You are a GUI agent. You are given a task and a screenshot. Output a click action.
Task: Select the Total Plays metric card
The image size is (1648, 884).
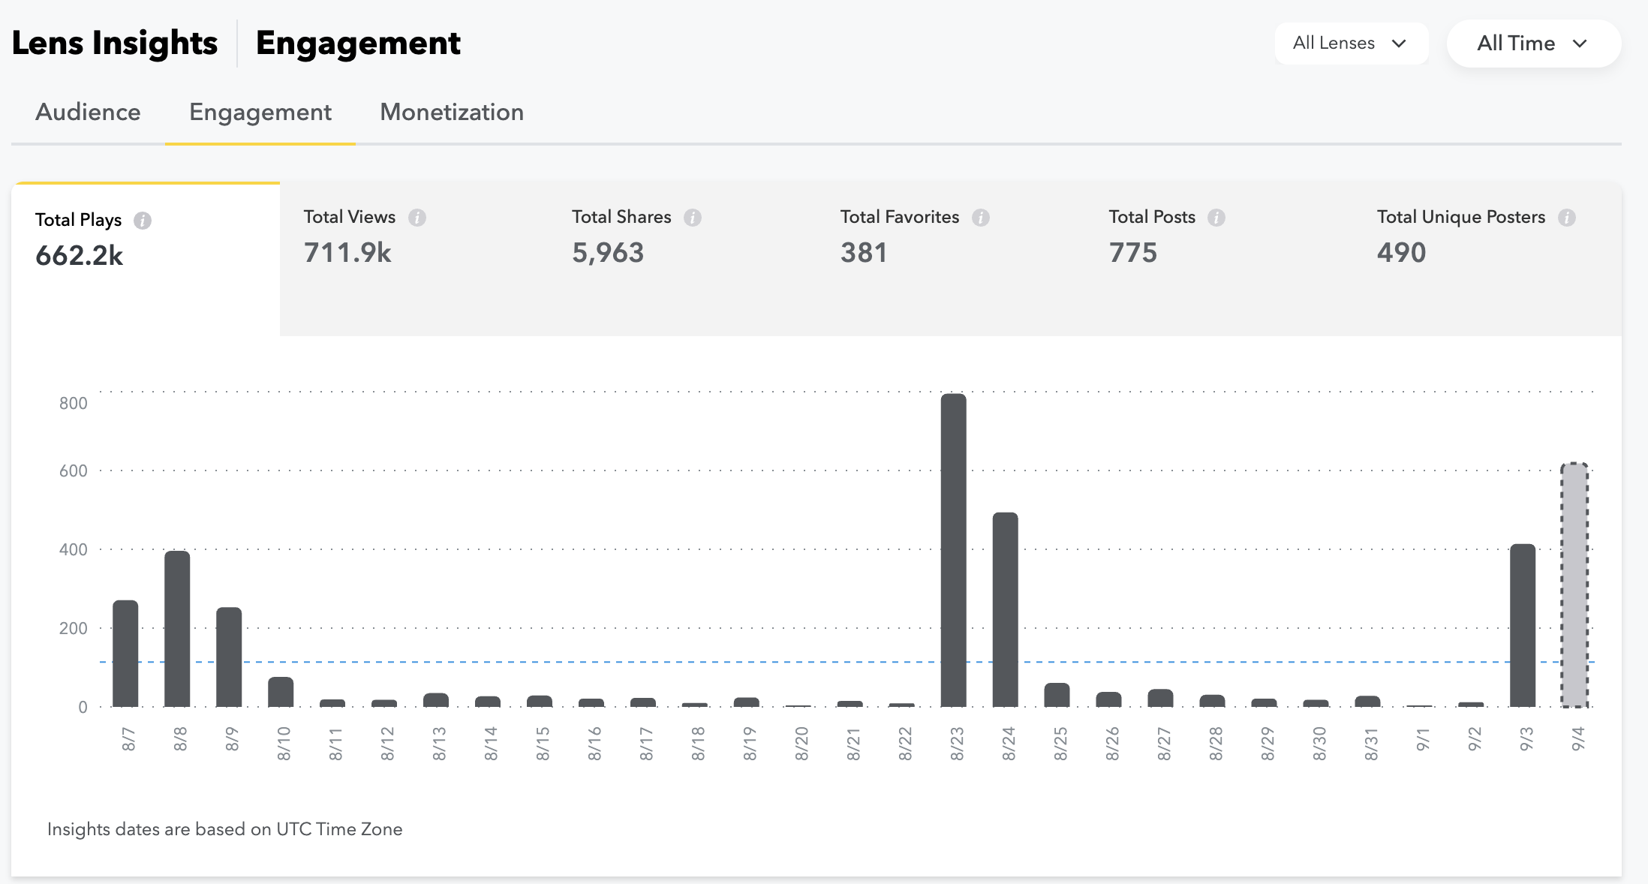pyautogui.click(x=146, y=259)
